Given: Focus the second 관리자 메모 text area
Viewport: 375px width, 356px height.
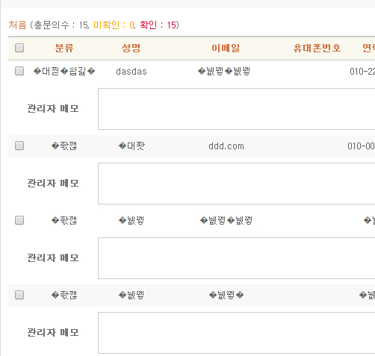Looking at the screenshot, I should click(x=237, y=184).
